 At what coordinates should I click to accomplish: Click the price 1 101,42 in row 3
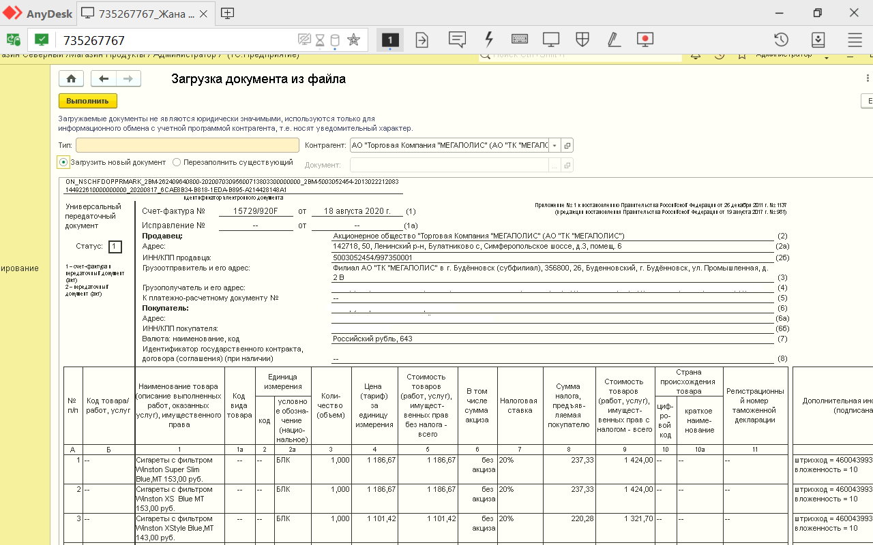[x=375, y=528]
